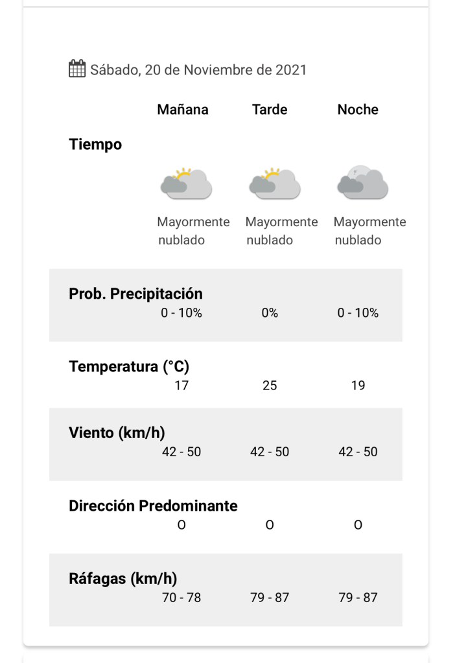The height and width of the screenshot is (663, 455).
Task: Click the calendar icon beside the date
Action: pyautogui.click(x=77, y=69)
